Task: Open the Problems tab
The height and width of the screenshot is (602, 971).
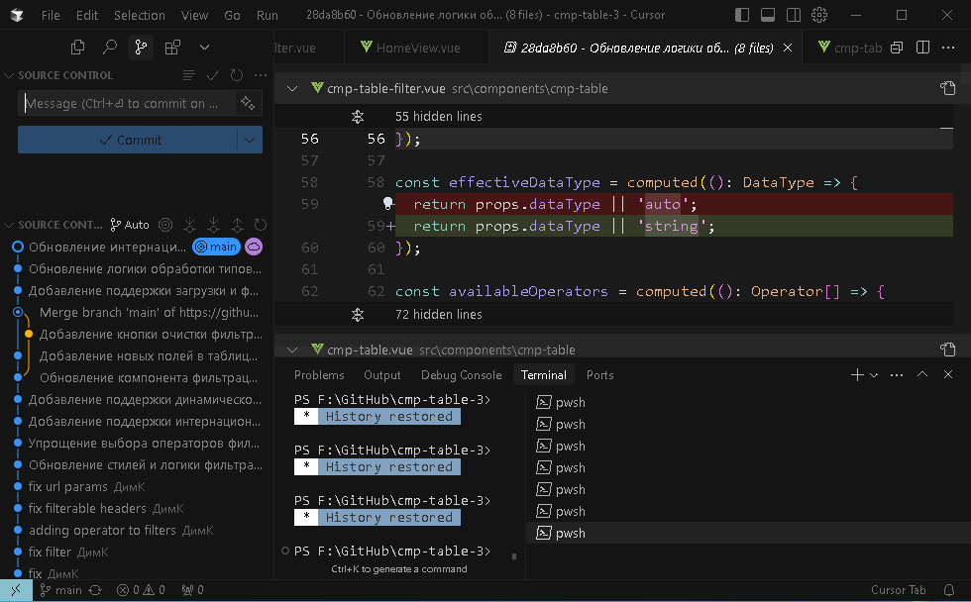Action: pos(319,375)
